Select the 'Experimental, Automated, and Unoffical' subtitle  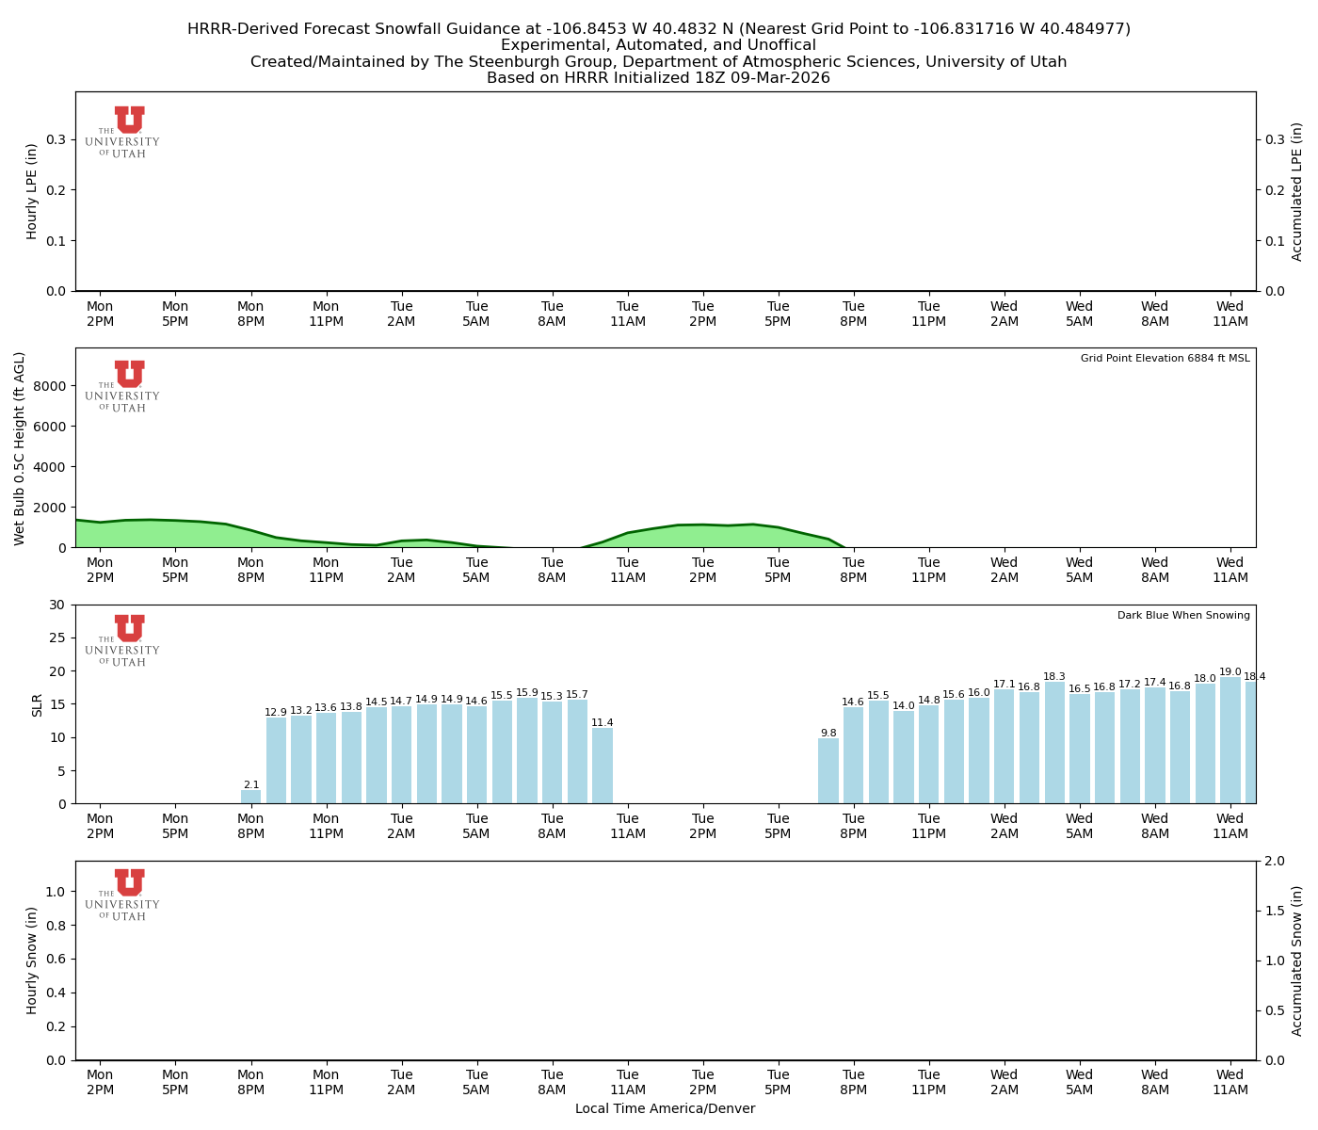tap(659, 44)
